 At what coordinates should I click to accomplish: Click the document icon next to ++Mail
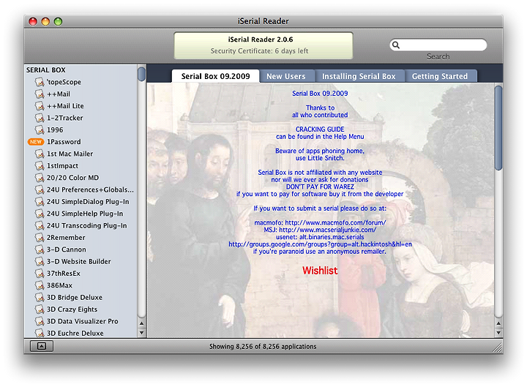[x=40, y=94]
